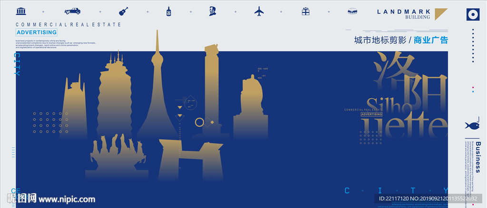Click the 'COMMERCIAL REAL ESTATE' heading at top left
Viewport: 487px width, 208px height.
pos(68,25)
